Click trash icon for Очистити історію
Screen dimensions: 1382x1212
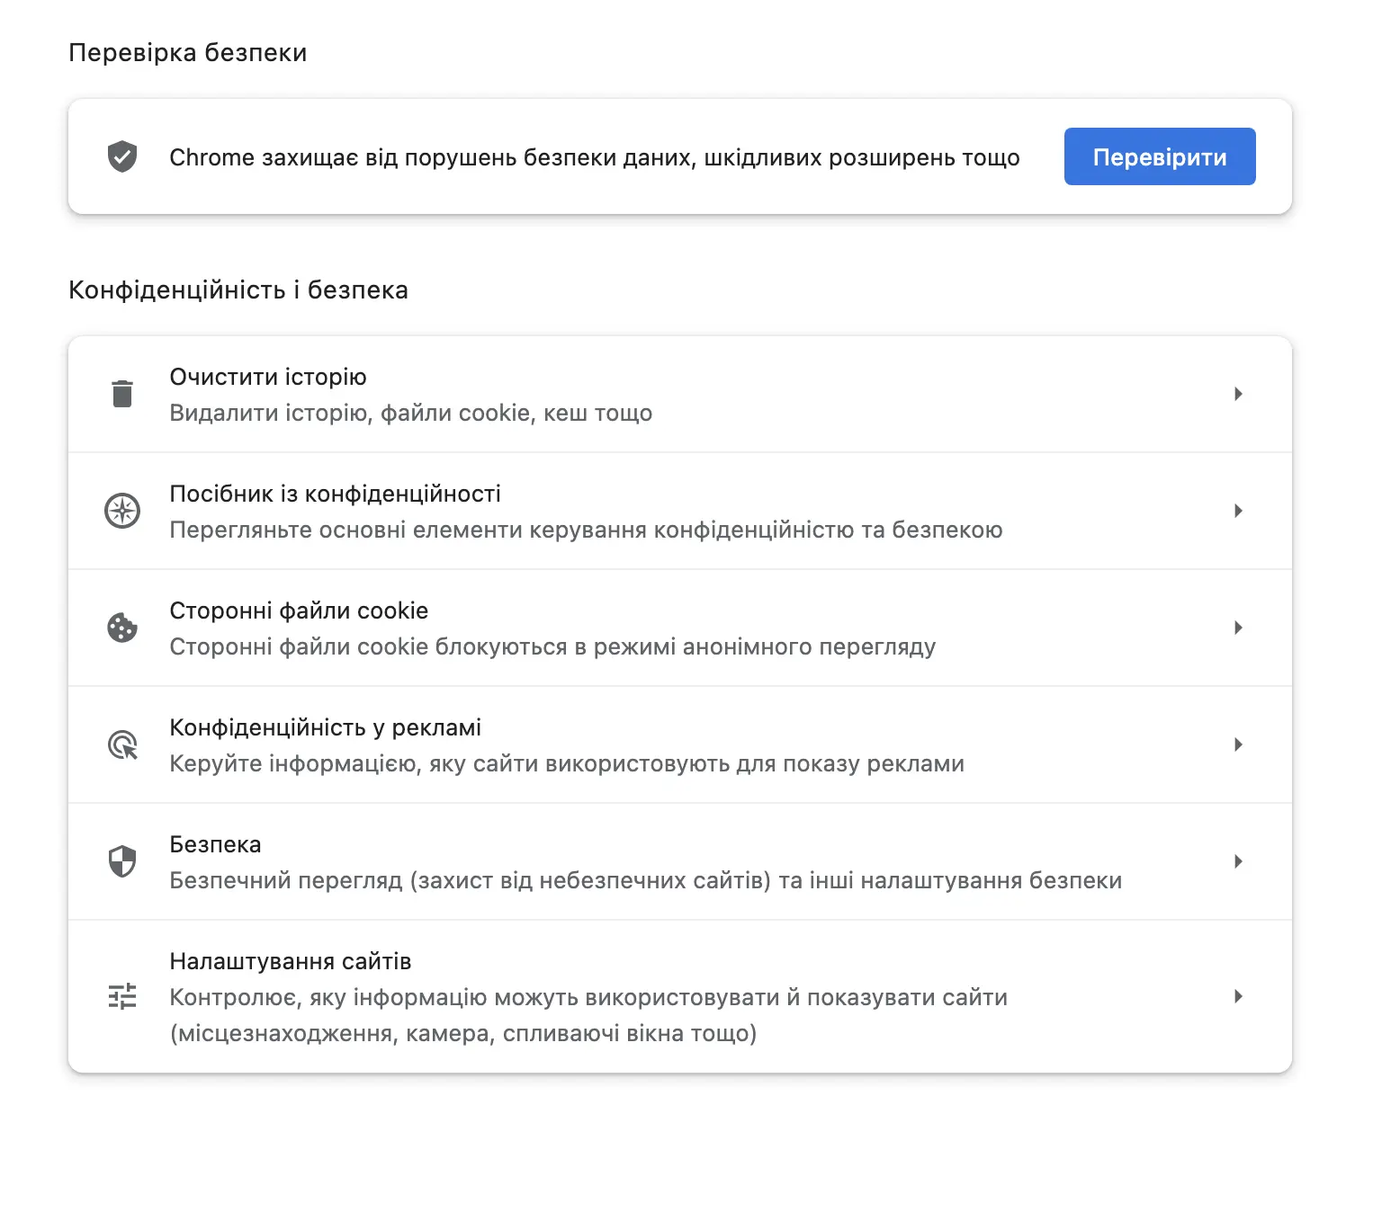coord(122,394)
